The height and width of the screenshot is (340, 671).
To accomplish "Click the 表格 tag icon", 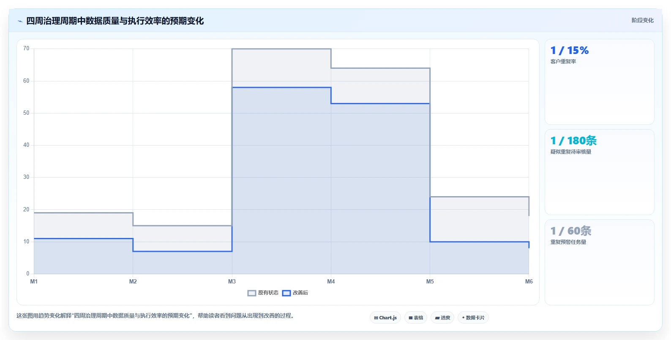I will point(411,318).
